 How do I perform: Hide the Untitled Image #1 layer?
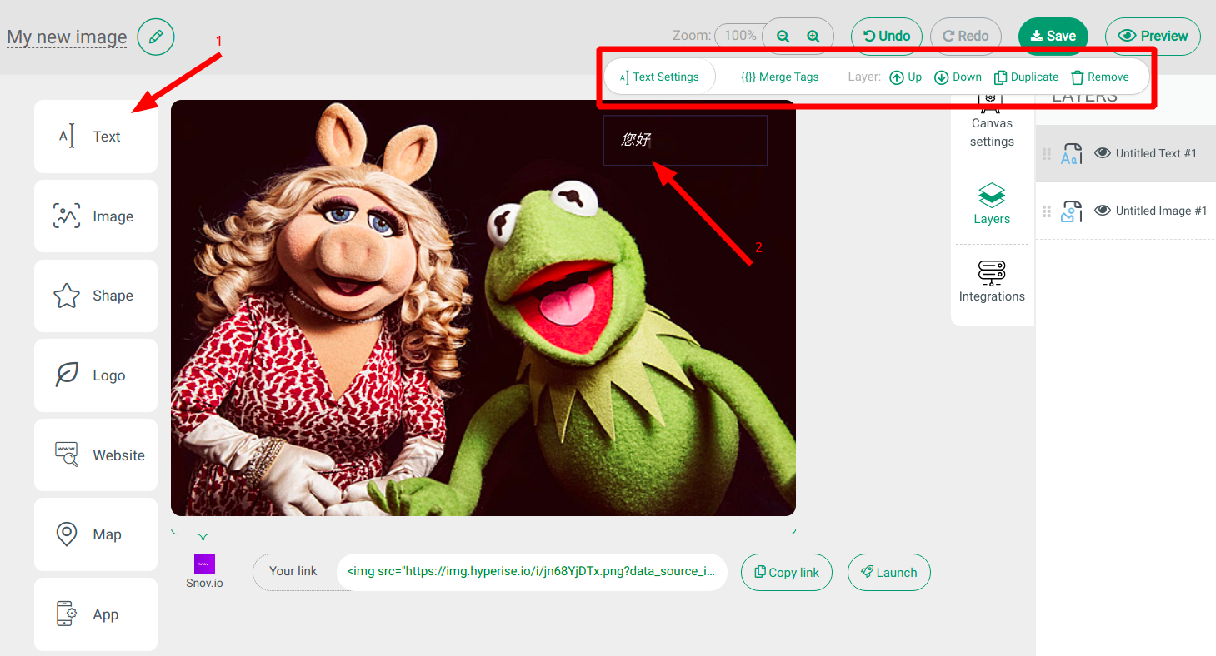pyautogui.click(x=1103, y=211)
